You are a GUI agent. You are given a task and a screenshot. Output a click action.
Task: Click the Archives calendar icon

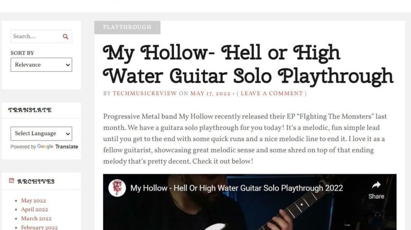click(x=12, y=180)
